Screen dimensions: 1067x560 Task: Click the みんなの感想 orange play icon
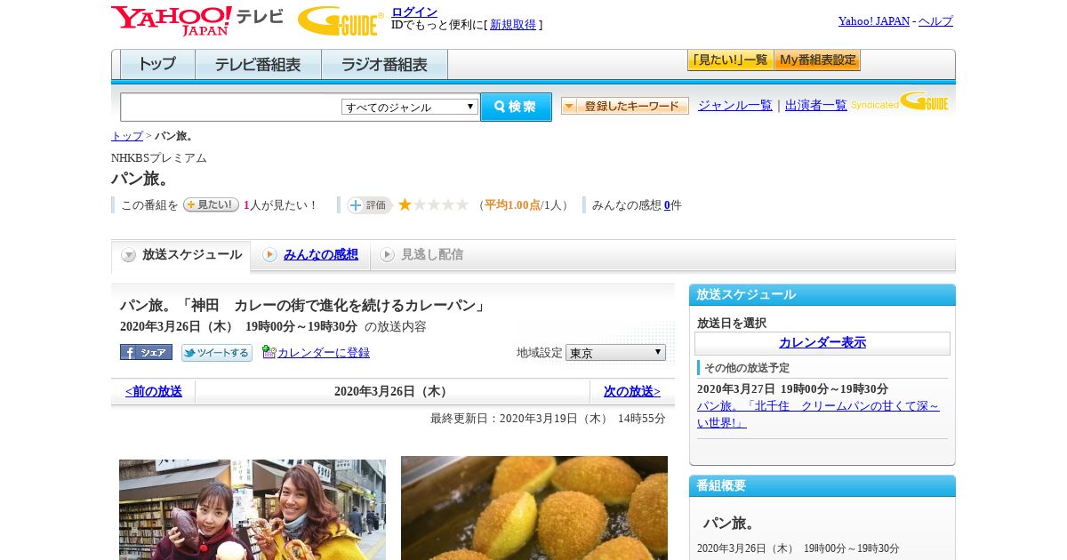(269, 255)
